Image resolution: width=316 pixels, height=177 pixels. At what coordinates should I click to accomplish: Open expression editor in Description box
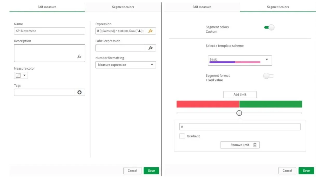click(x=79, y=56)
